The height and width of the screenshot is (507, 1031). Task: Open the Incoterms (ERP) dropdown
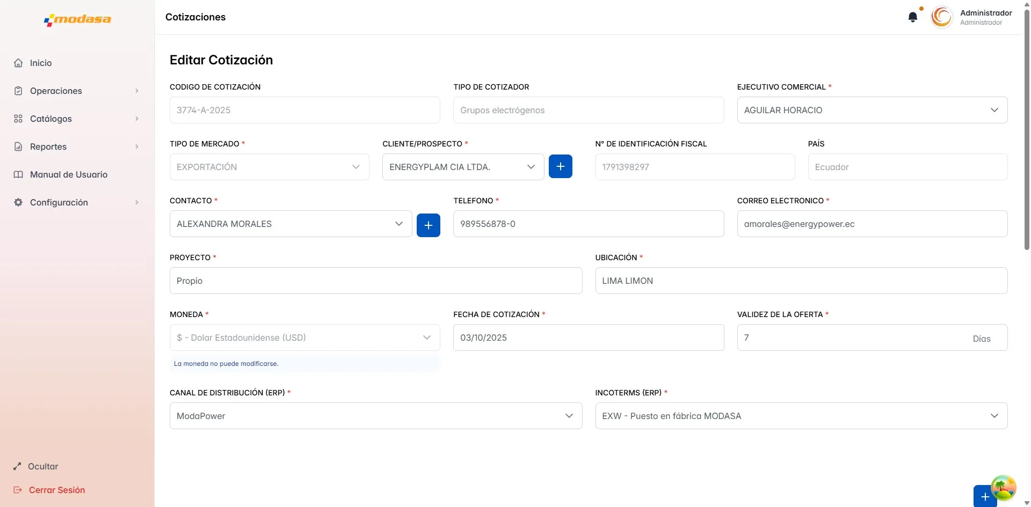(x=801, y=416)
